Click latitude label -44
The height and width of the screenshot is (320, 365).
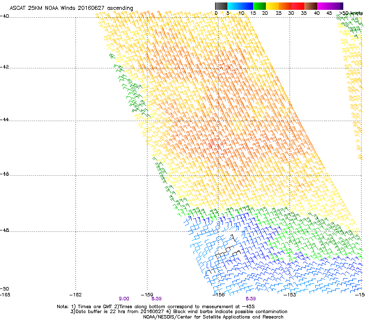4,120
